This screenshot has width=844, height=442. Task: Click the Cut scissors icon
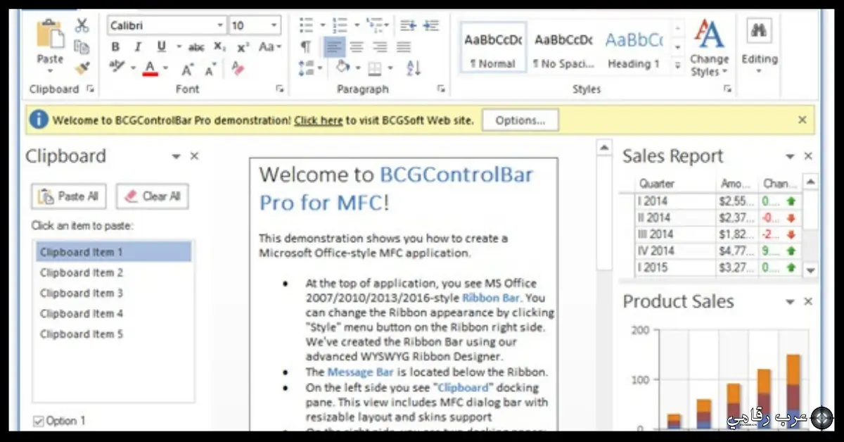82,26
